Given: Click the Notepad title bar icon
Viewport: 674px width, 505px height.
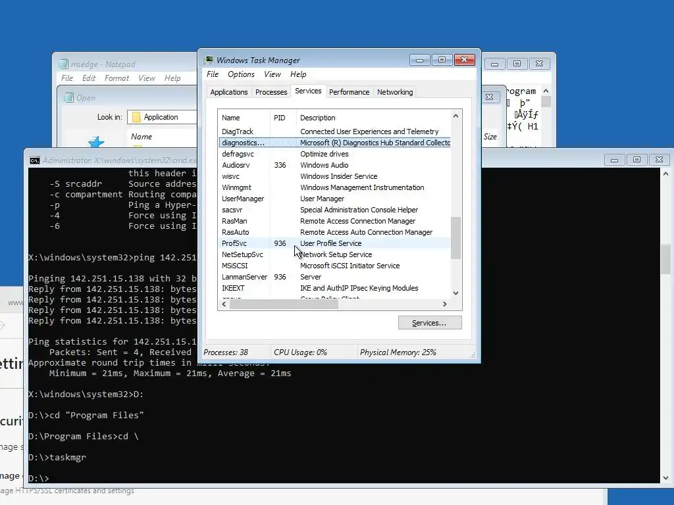Looking at the screenshot, I should click(64, 64).
